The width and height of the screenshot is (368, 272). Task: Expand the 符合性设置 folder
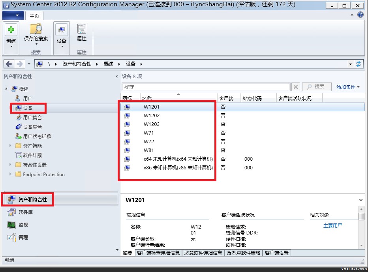[x=10, y=165]
